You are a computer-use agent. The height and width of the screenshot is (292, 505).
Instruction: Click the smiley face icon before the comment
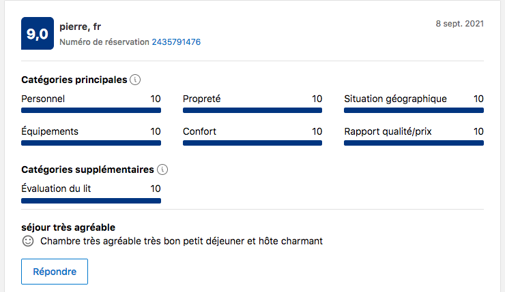tap(28, 241)
